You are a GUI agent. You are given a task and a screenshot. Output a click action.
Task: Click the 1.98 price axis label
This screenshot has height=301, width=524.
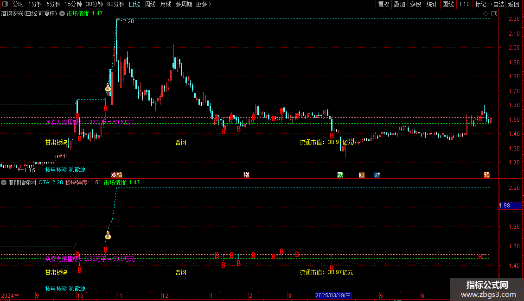tap(510, 206)
